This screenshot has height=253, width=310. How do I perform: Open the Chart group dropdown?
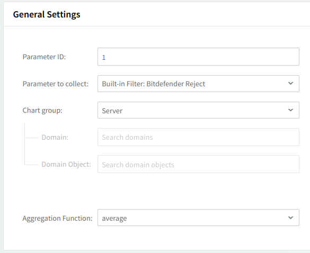pos(198,110)
